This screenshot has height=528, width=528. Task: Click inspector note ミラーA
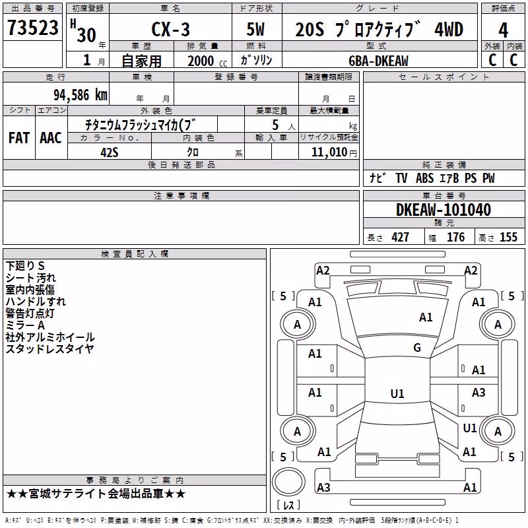pyautogui.click(x=25, y=325)
